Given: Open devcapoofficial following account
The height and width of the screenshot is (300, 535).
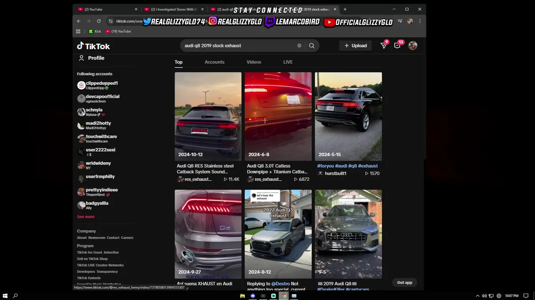Looking at the screenshot, I should tap(99, 99).
